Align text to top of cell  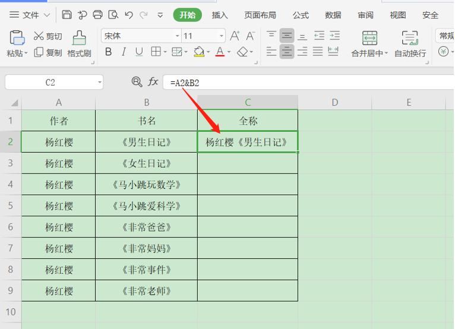click(271, 36)
